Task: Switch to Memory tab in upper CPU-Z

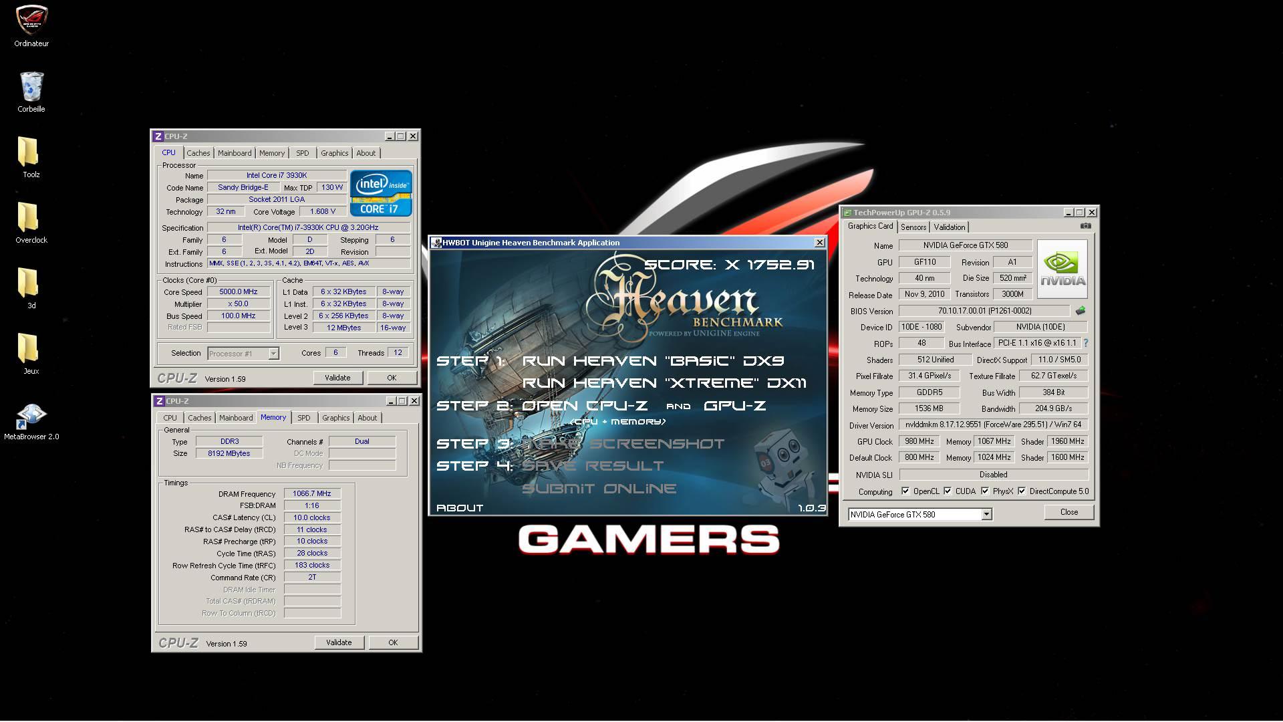Action: point(272,153)
